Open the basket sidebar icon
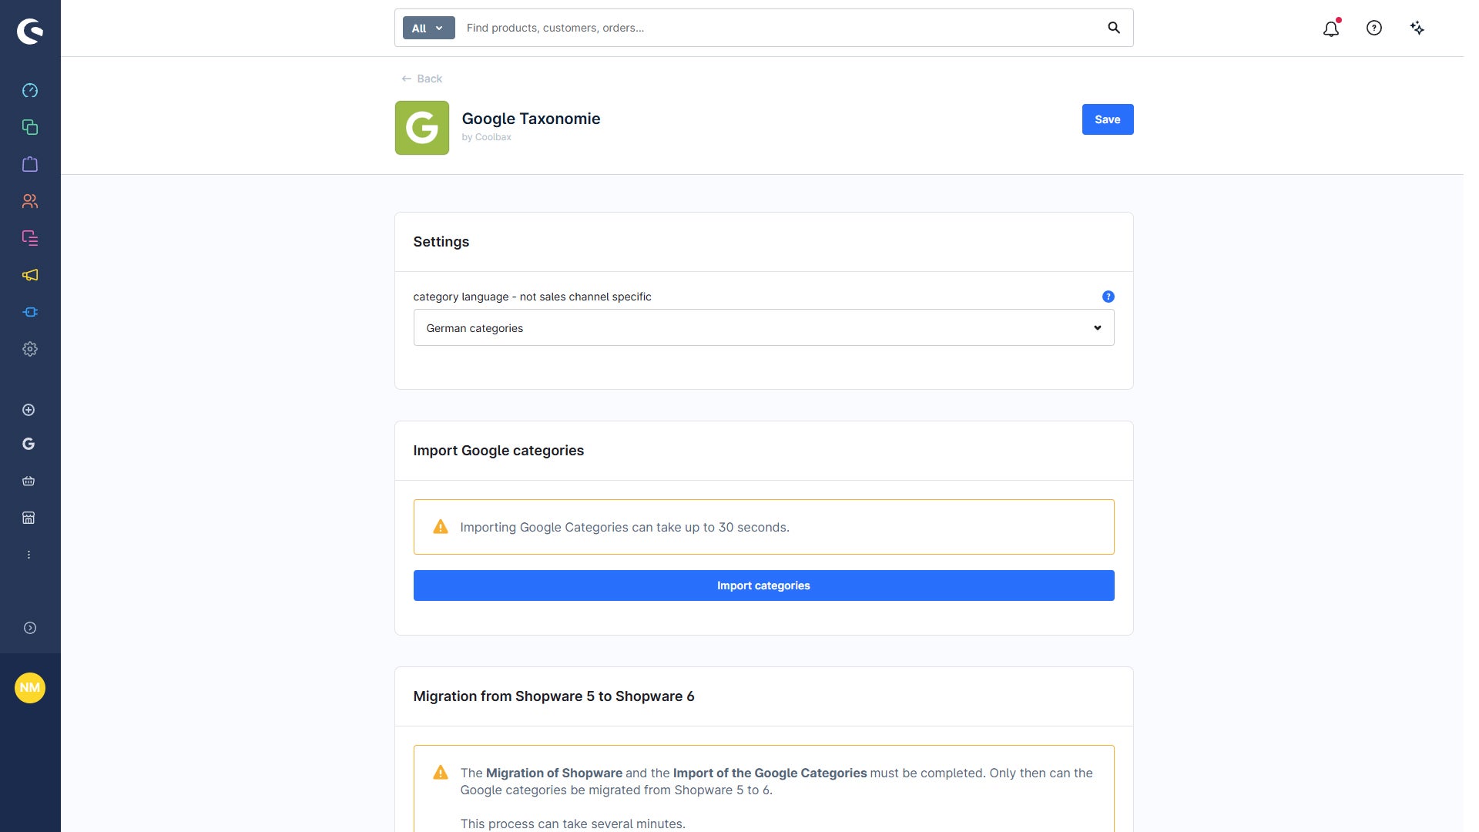 point(29,481)
